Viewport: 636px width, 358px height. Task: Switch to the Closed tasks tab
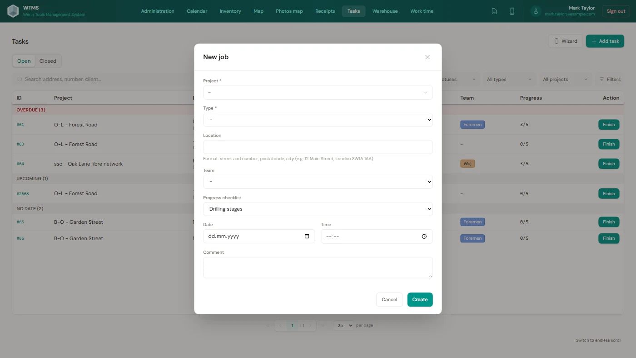point(48,61)
